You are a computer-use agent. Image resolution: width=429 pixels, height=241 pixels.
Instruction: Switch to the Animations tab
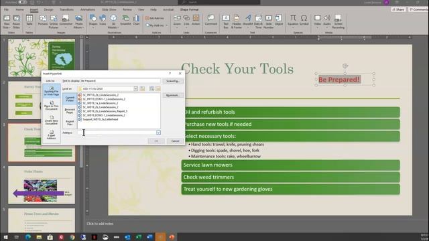[x=88, y=9]
